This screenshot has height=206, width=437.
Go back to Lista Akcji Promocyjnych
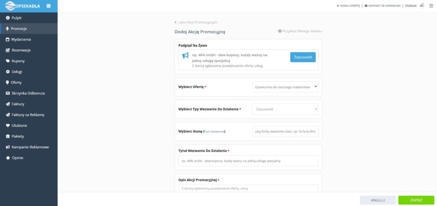(x=198, y=22)
